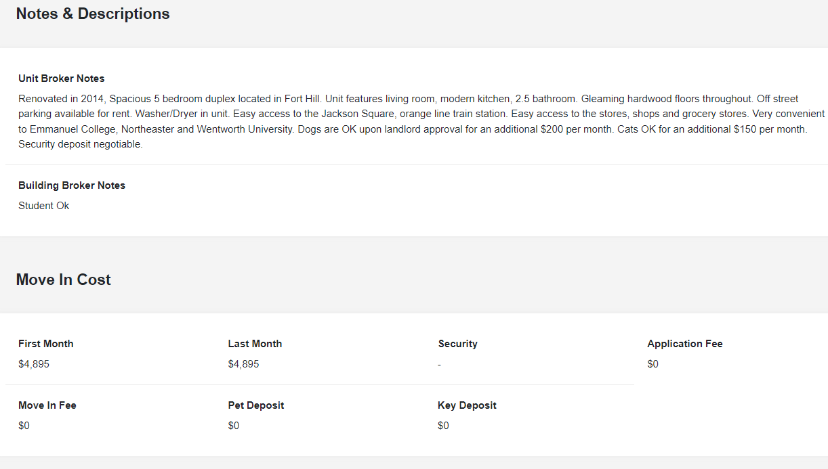This screenshot has height=469, width=828.
Task: Click the Key Deposit label
Action: click(x=468, y=405)
